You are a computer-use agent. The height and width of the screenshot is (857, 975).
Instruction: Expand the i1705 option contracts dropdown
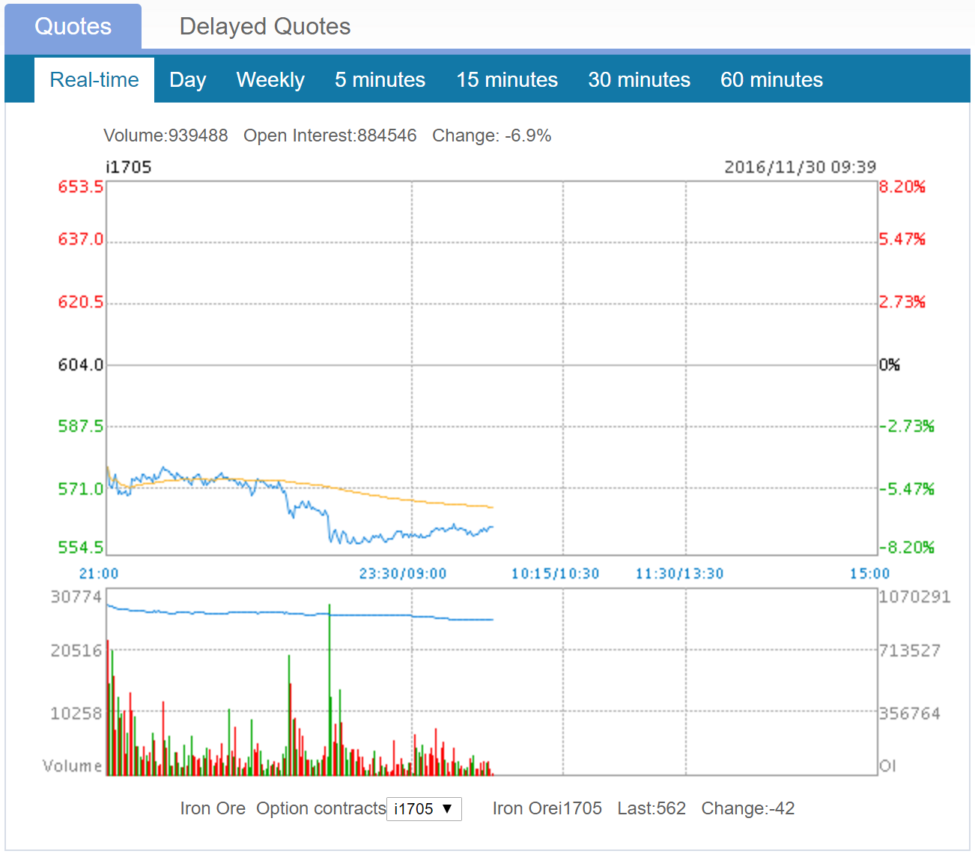click(x=424, y=809)
